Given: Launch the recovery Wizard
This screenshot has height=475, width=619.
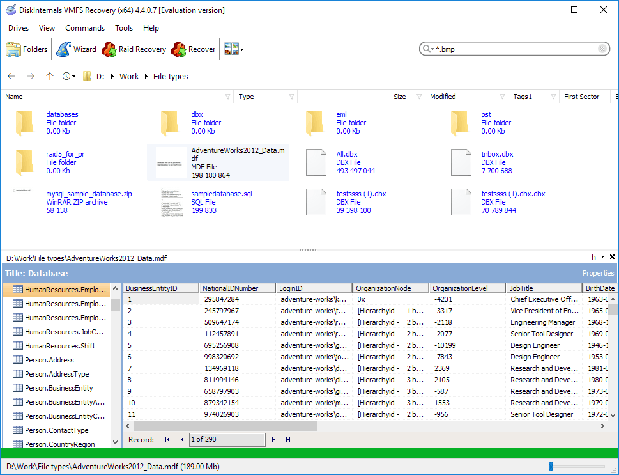Looking at the screenshot, I should click(76, 49).
